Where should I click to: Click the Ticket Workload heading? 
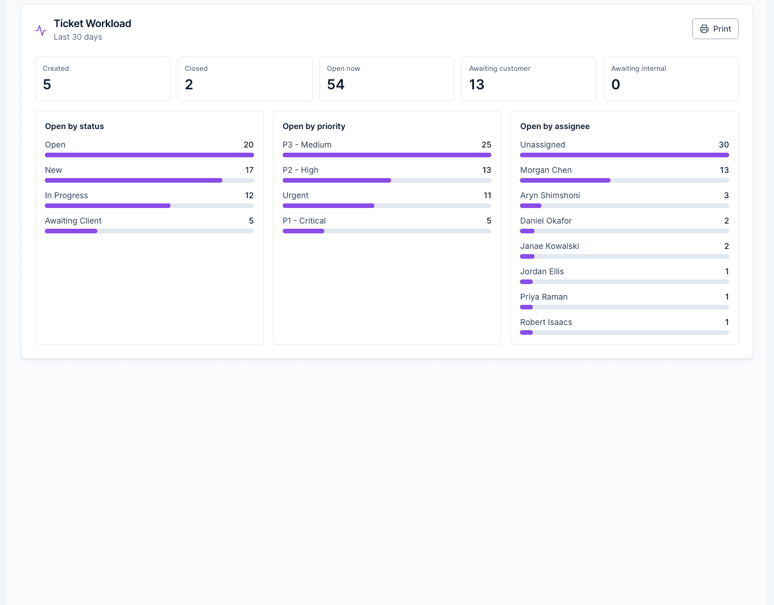(x=92, y=24)
